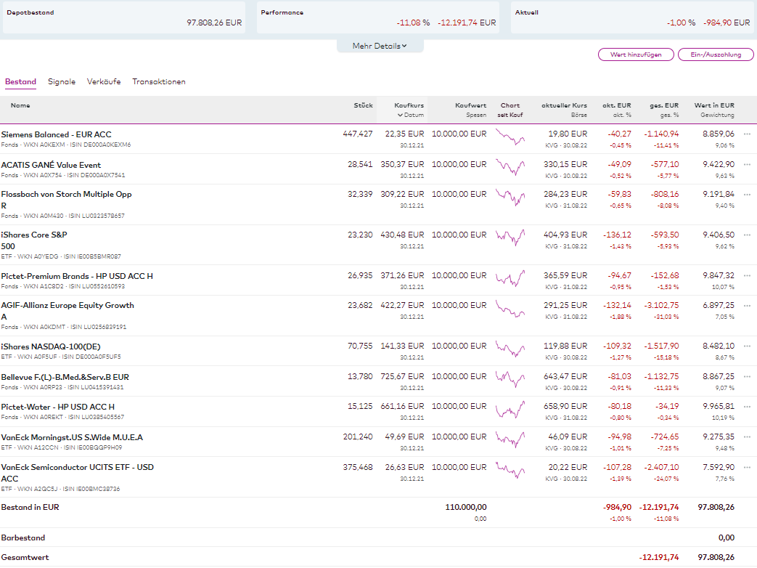757x568 pixels.
Task: Open three-dot menu for Pictet-Water row
Action: coord(747,406)
